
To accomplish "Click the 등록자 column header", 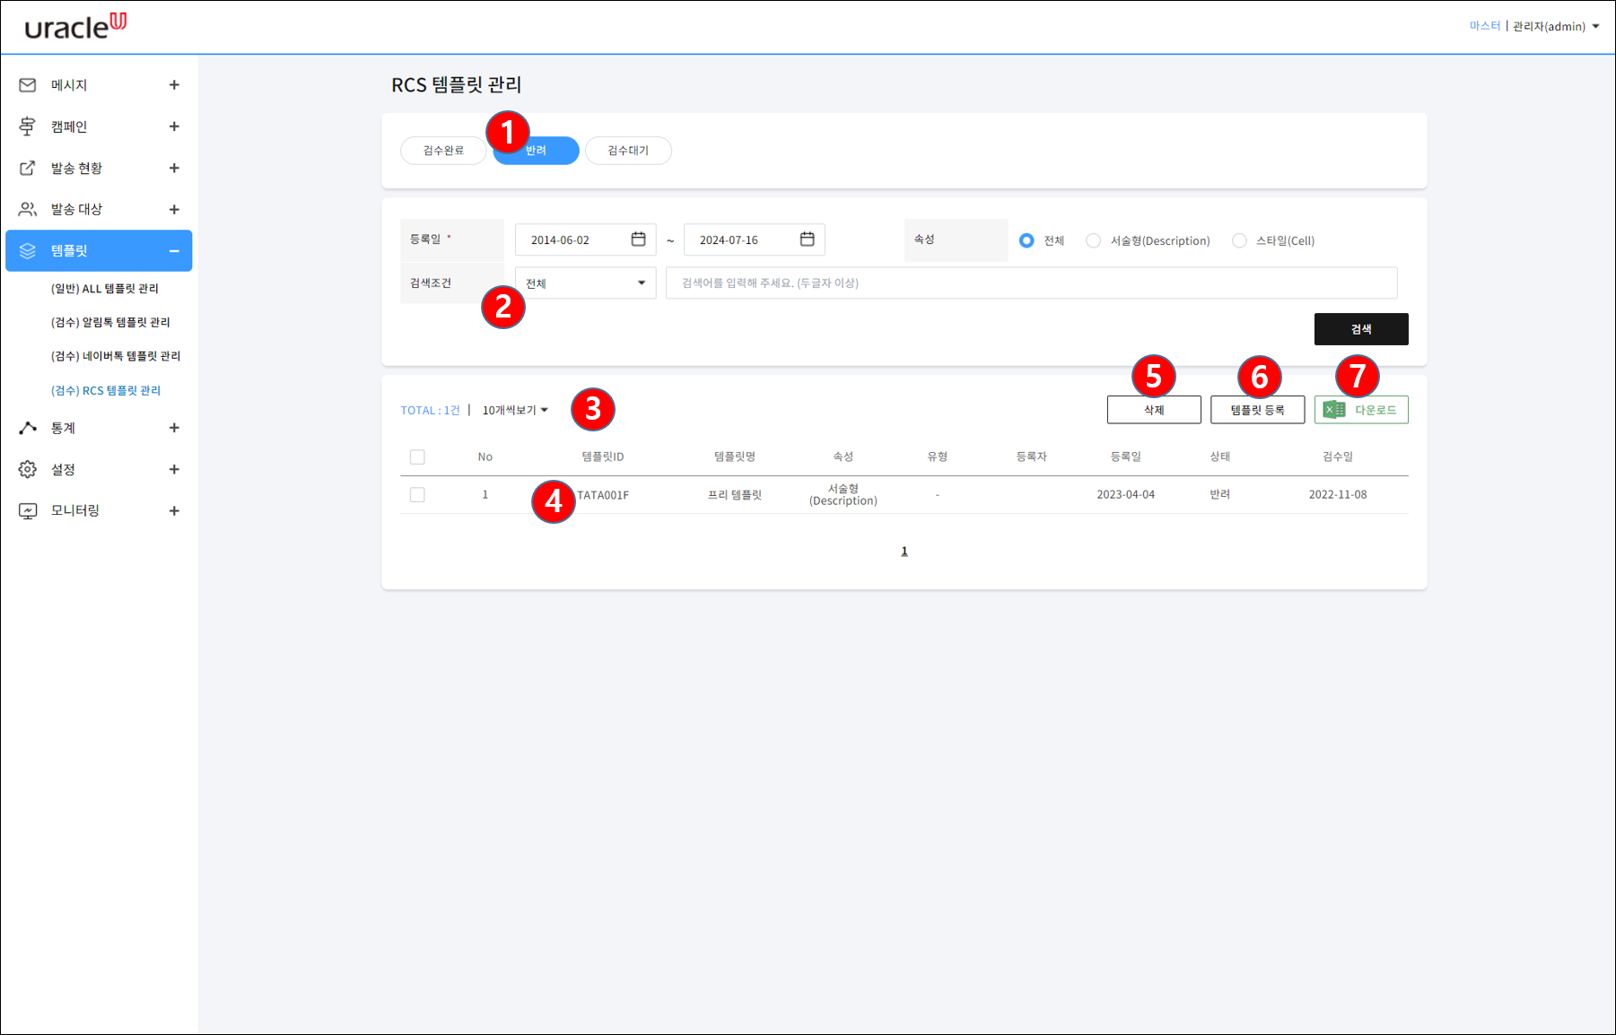I will click(x=1031, y=457).
